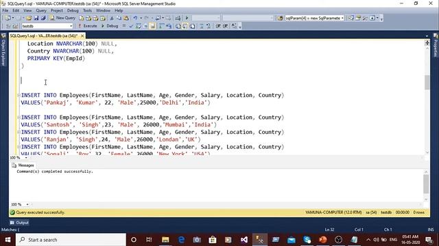Open the editor zoom 100% dropdown
Screen dimensions: 439x246
pos(26,158)
